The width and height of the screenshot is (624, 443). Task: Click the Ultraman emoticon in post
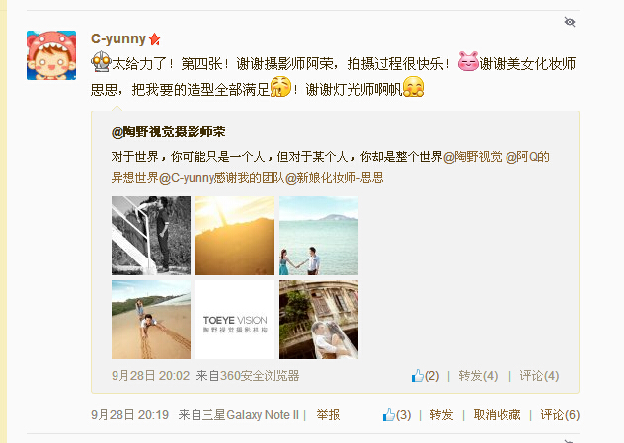point(101,62)
